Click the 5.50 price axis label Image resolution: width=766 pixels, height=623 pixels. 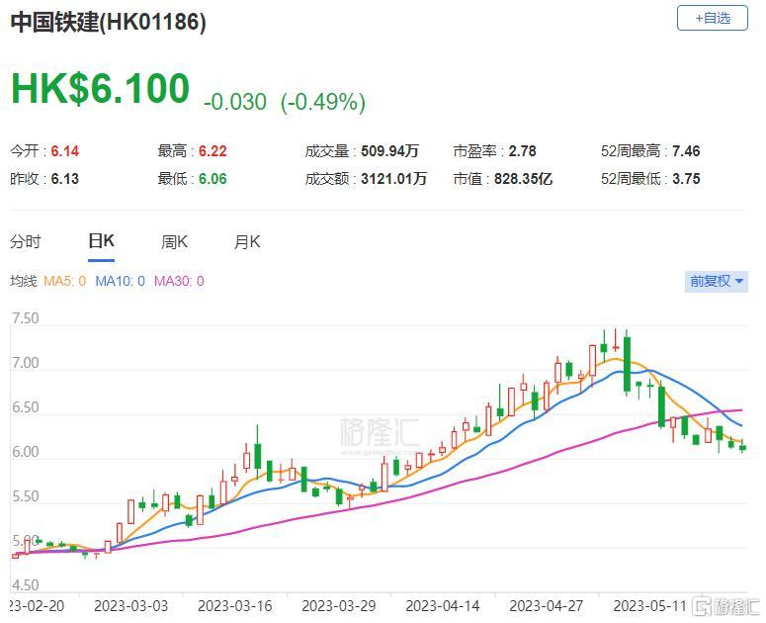25,496
